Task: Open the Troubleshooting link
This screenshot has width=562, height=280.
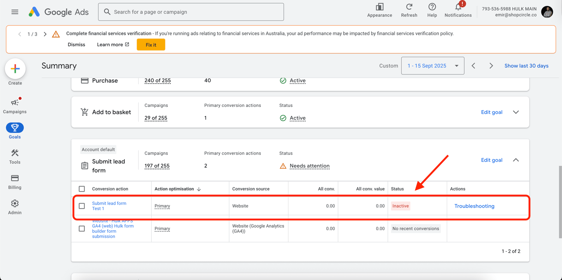Action: click(x=474, y=206)
